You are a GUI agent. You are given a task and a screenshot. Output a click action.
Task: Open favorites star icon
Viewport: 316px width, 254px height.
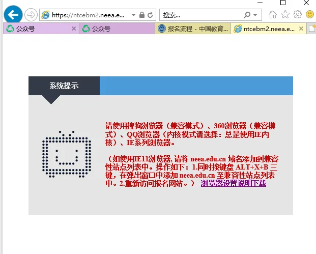[x=285, y=15]
